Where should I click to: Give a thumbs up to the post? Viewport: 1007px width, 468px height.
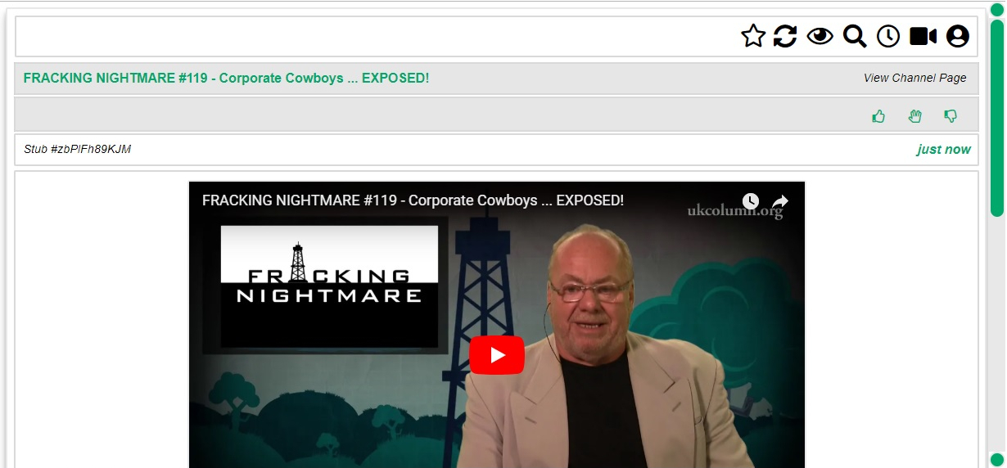coord(879,116)
